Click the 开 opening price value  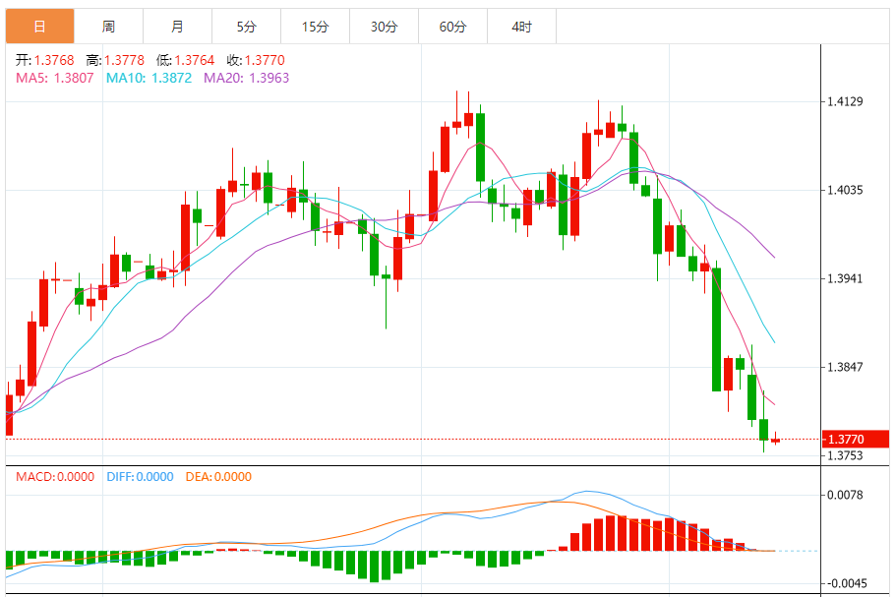coord(53,60)
